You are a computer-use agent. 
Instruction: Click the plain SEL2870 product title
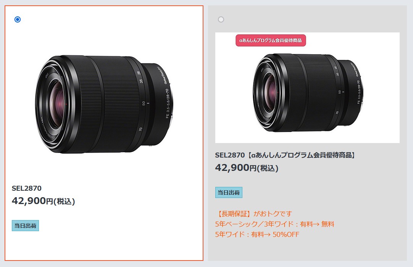(27, 188)
